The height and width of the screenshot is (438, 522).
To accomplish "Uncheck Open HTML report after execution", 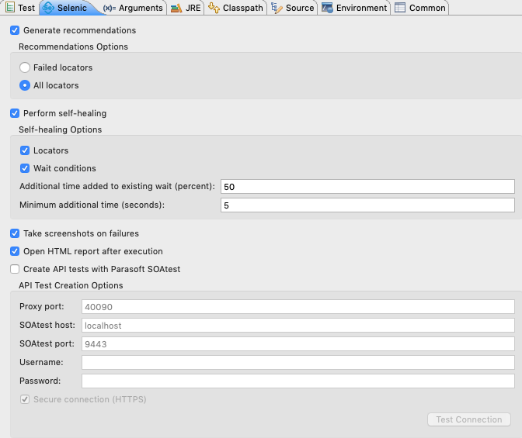I will [15, 251].
